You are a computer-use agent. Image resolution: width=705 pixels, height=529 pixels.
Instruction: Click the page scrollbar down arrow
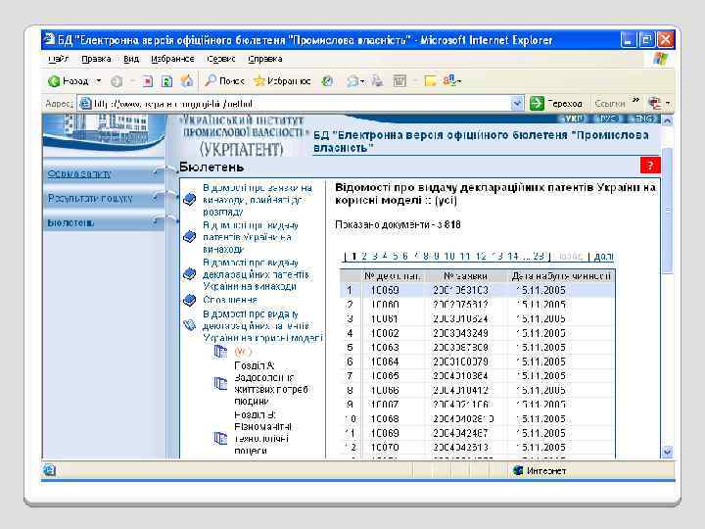pyautogui.click(x=667, y=452)
